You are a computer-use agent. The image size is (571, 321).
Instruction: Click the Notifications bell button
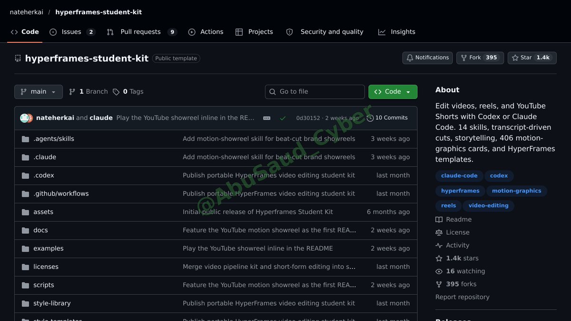pyautogui.click(x=427, y=58)
